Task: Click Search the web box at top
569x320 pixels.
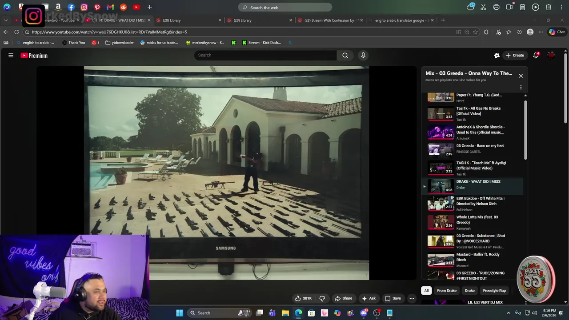Action: click(285, 7)
